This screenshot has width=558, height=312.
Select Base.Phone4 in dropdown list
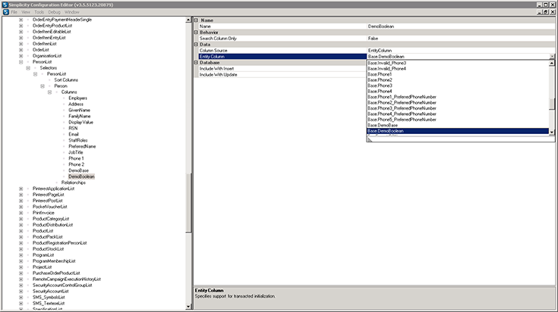[x=380, y=91]
